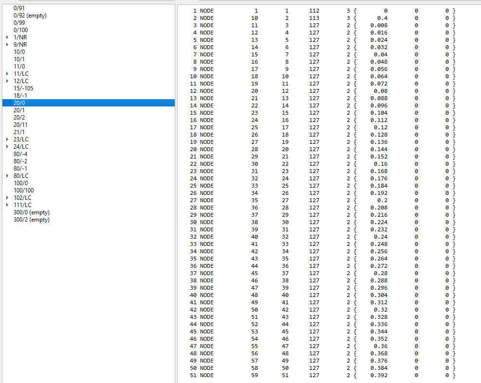Expand the 1/NR tree node

pos(7,37)
